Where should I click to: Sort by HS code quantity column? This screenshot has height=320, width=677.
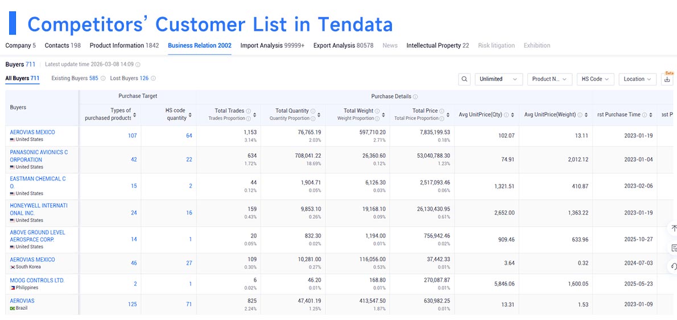[x=190, y=115]
